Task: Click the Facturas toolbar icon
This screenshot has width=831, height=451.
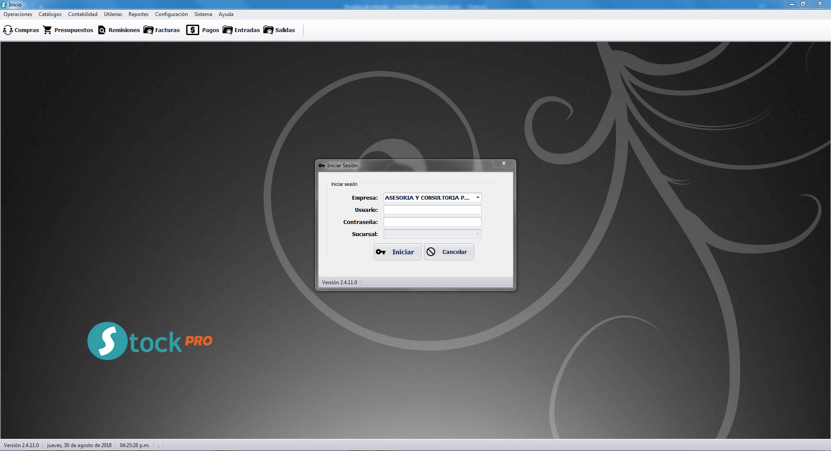Action: click(x=149, y=30)
